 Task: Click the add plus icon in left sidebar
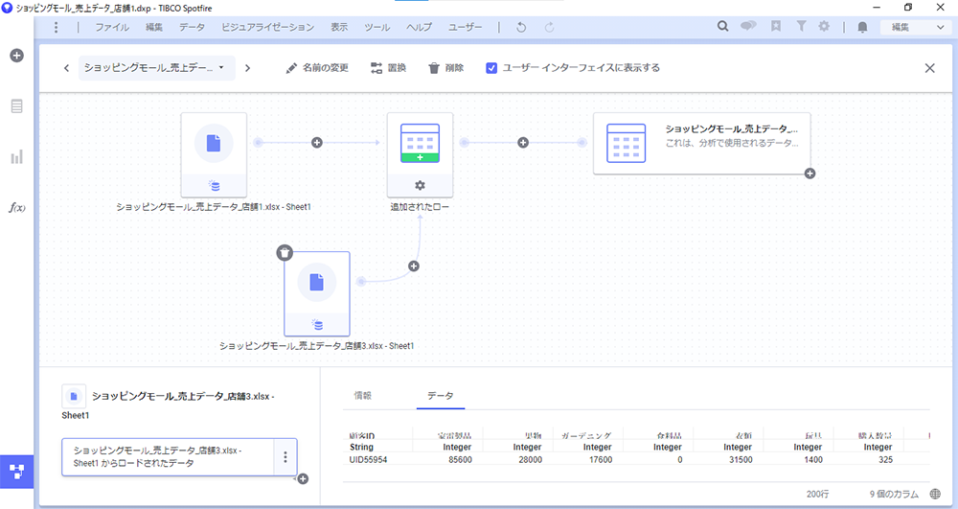17,56
